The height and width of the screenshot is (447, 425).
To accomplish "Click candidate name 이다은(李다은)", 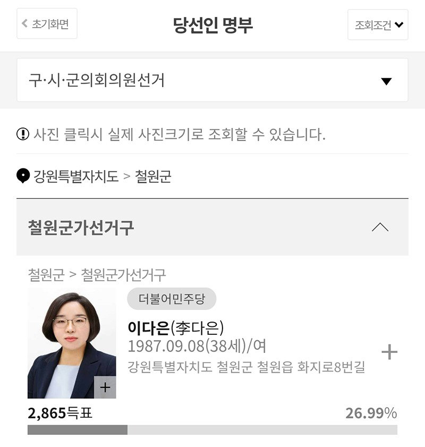I will (176, 328).
